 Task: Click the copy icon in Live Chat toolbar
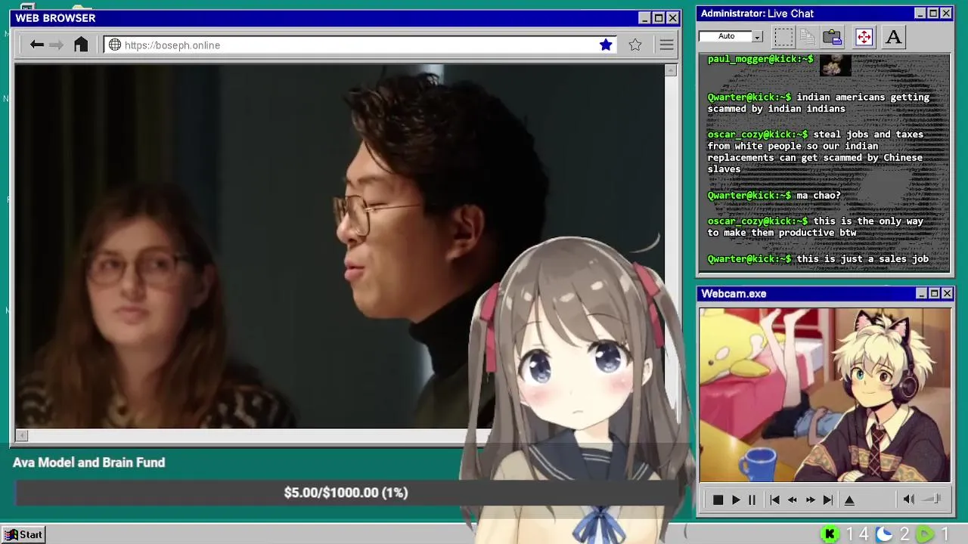coord(808,36)
